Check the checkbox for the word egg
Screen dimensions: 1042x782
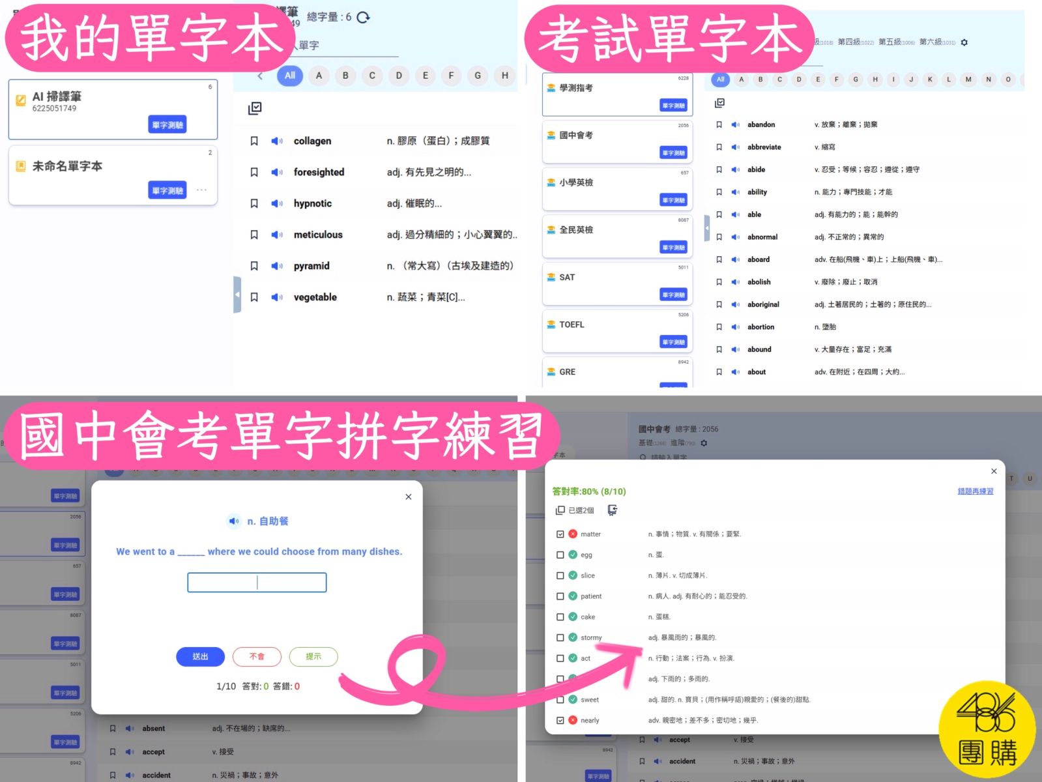[x=560, y=555]
